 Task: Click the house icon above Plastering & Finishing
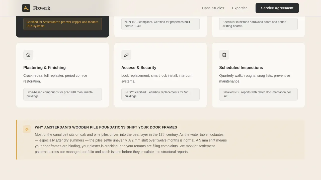(x=28, y=55)
